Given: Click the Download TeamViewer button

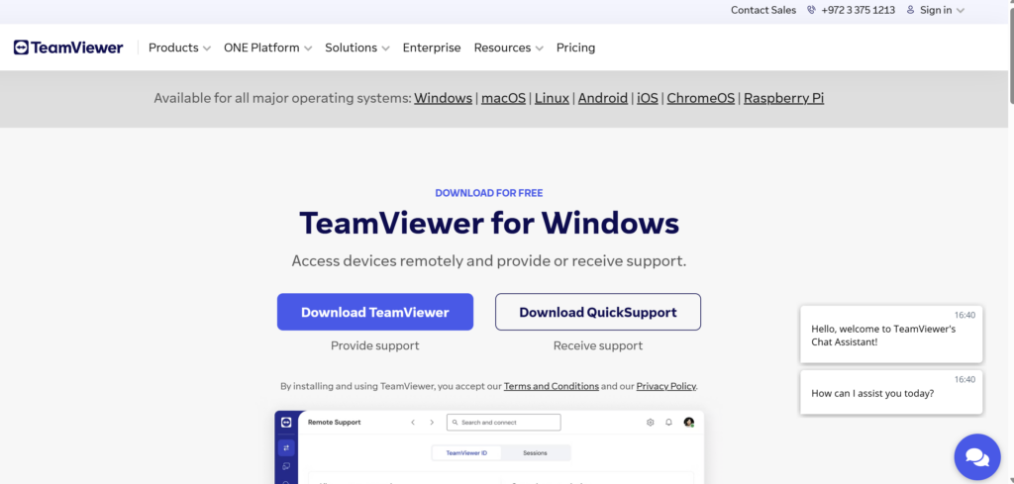Looking at the screenshot, I should point(375,312).
